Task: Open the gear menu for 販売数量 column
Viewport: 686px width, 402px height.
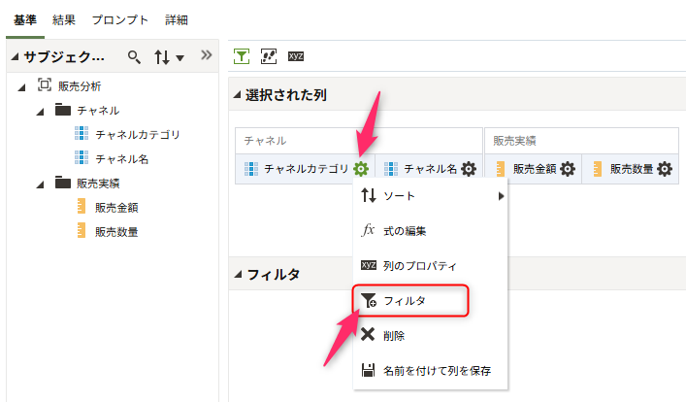Action: 665,169
